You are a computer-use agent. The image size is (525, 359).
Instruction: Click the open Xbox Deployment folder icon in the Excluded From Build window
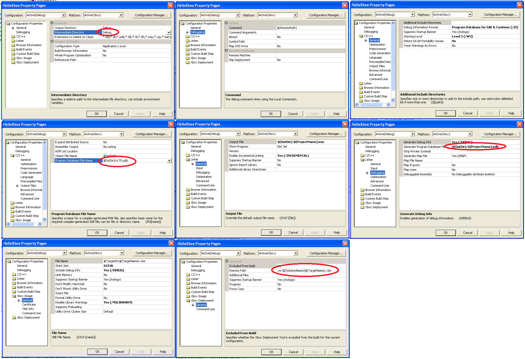188,300
